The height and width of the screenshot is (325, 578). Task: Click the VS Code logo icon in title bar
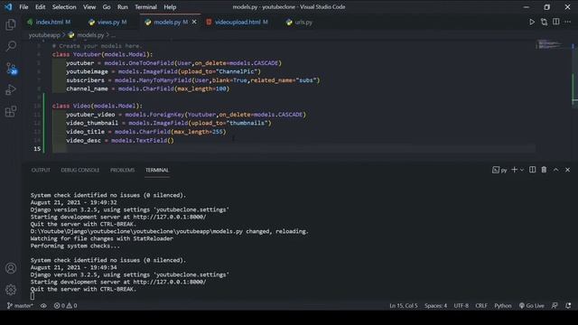[x=8, y=6]
